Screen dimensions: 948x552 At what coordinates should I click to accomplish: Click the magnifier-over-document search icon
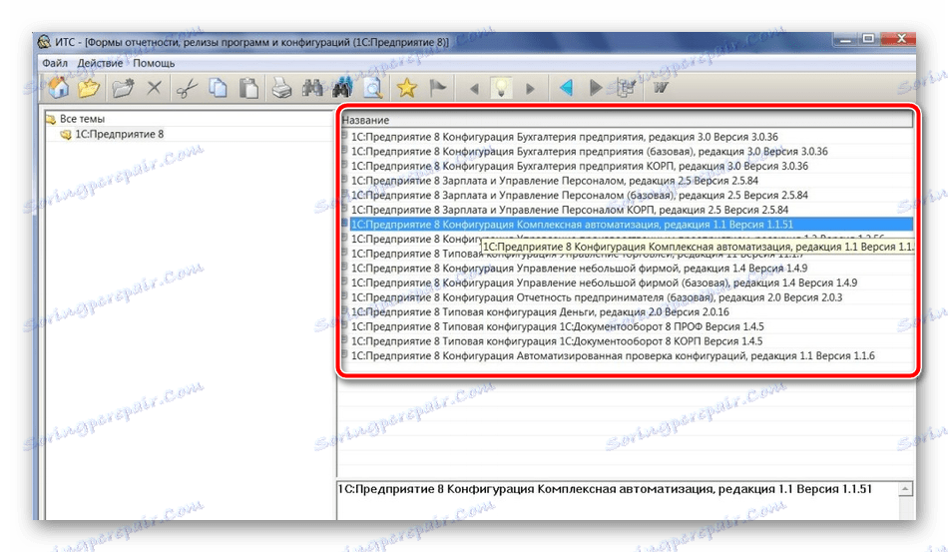click(x=373, y=88)
